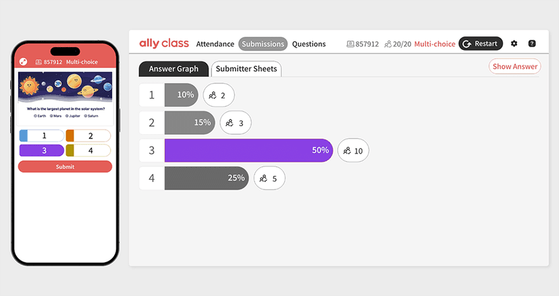This screenshot has width=559, height=296.
Task: Select answer option 2 on the phone
Action: (88, 136)
